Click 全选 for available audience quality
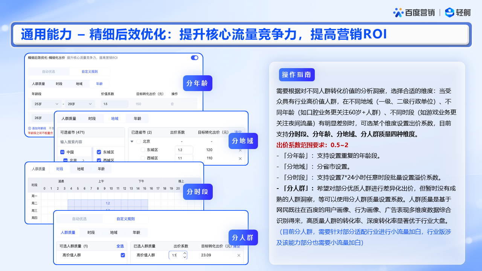 [120, 246]
